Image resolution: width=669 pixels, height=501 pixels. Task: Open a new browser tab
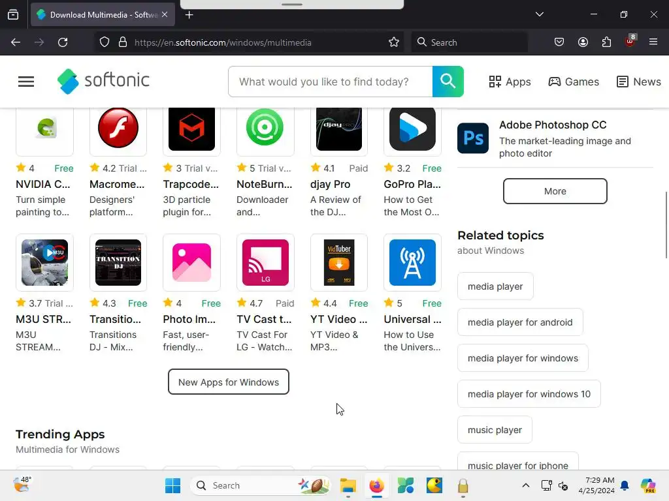pyautogui.click(x=189, y=15)
